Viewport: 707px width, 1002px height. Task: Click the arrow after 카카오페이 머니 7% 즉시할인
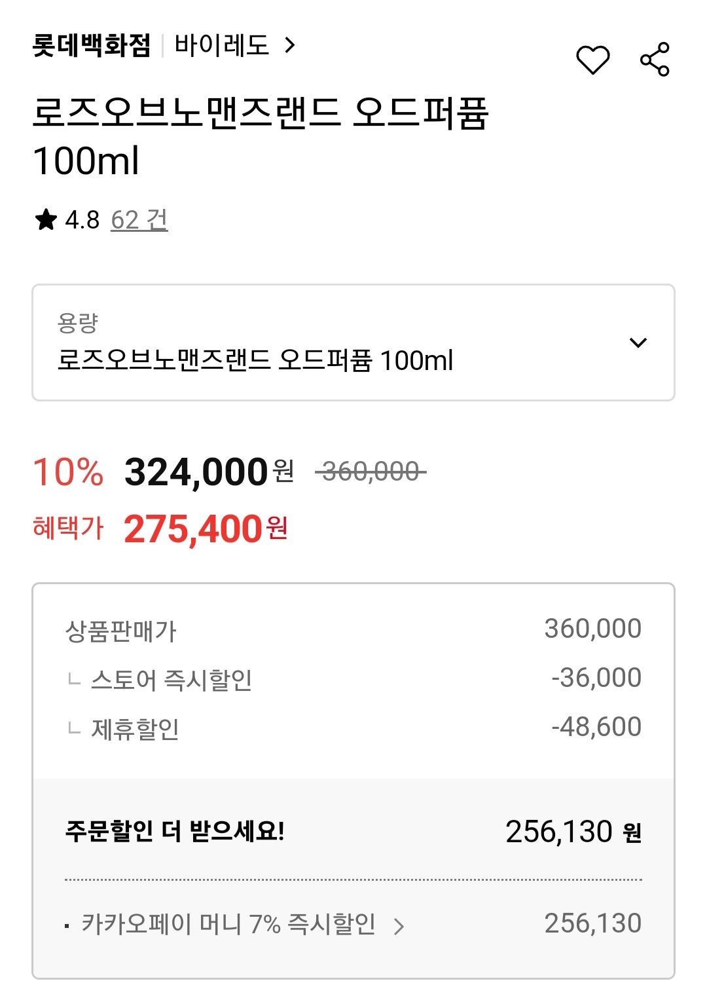399,926
